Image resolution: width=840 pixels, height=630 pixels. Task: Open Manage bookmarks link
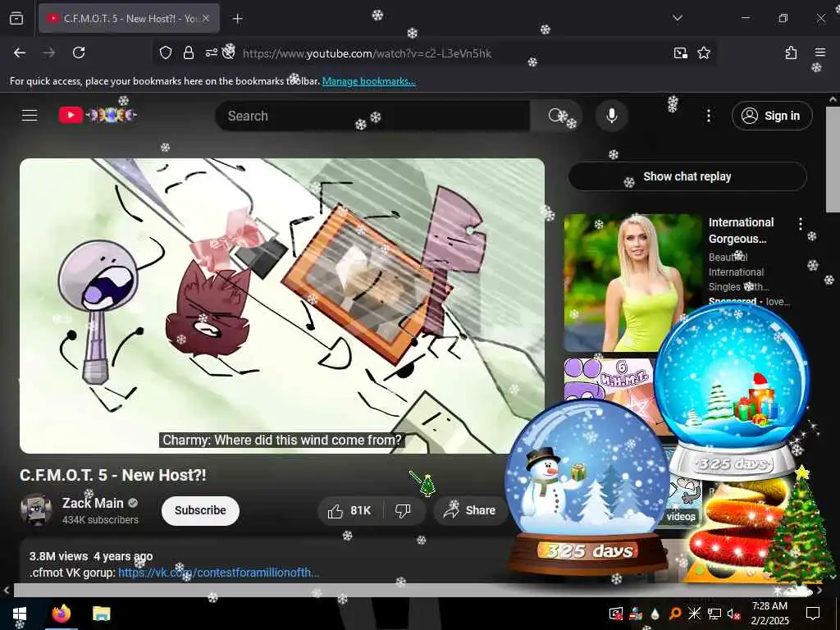(368, 81)
